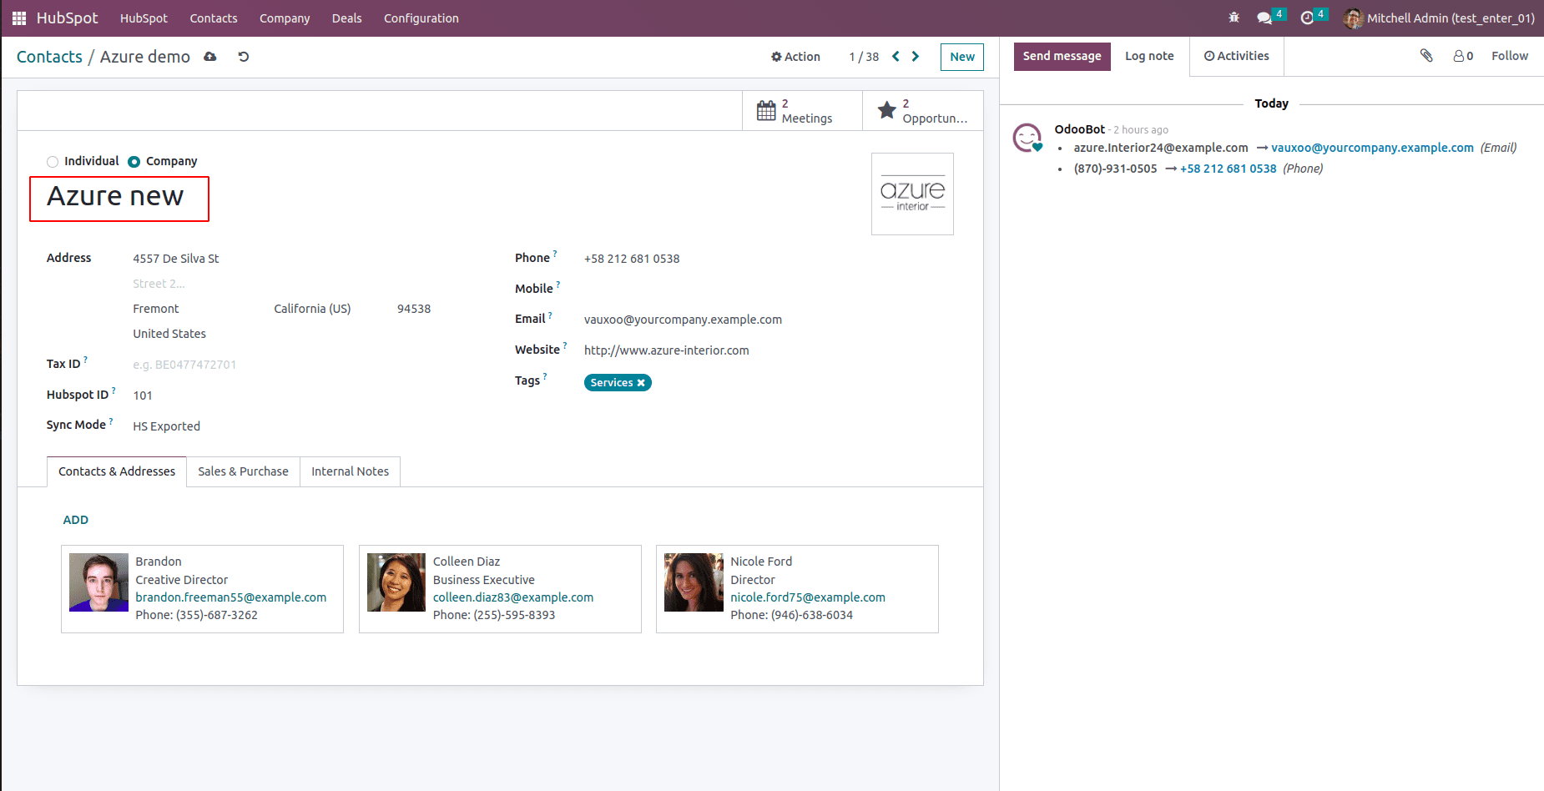Open Brandon's contact avatar

point(98,582)
